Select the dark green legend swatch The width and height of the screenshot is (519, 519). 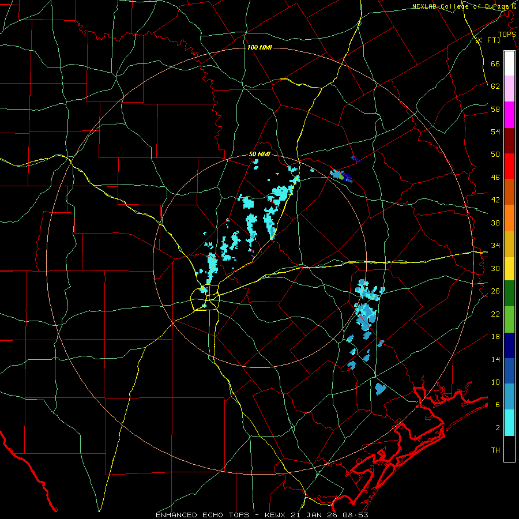click(x=509, y=294)
